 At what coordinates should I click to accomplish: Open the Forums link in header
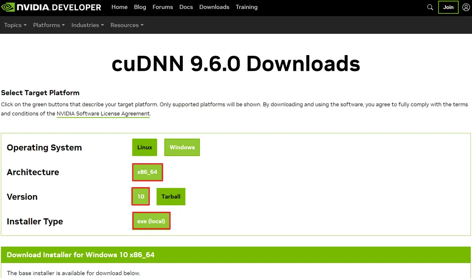163,7
